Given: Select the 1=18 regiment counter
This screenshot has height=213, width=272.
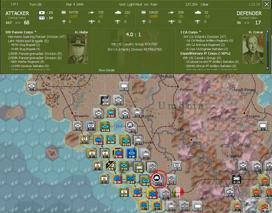Looking at the screenshot, I should coord(257,166).
